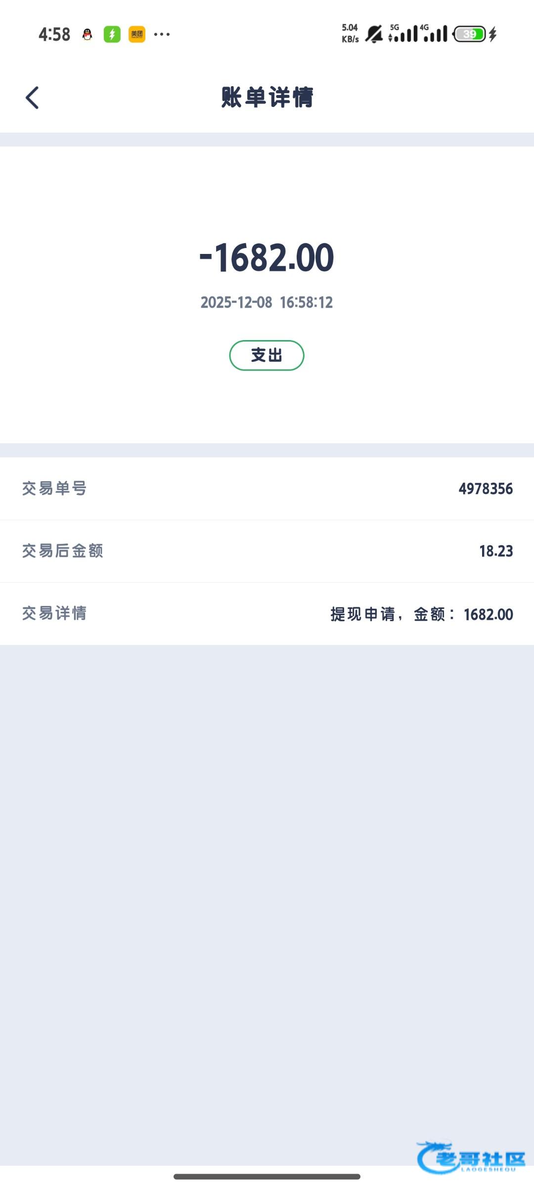Select the -1682.00 transaction amount

(x=267, y=258)
